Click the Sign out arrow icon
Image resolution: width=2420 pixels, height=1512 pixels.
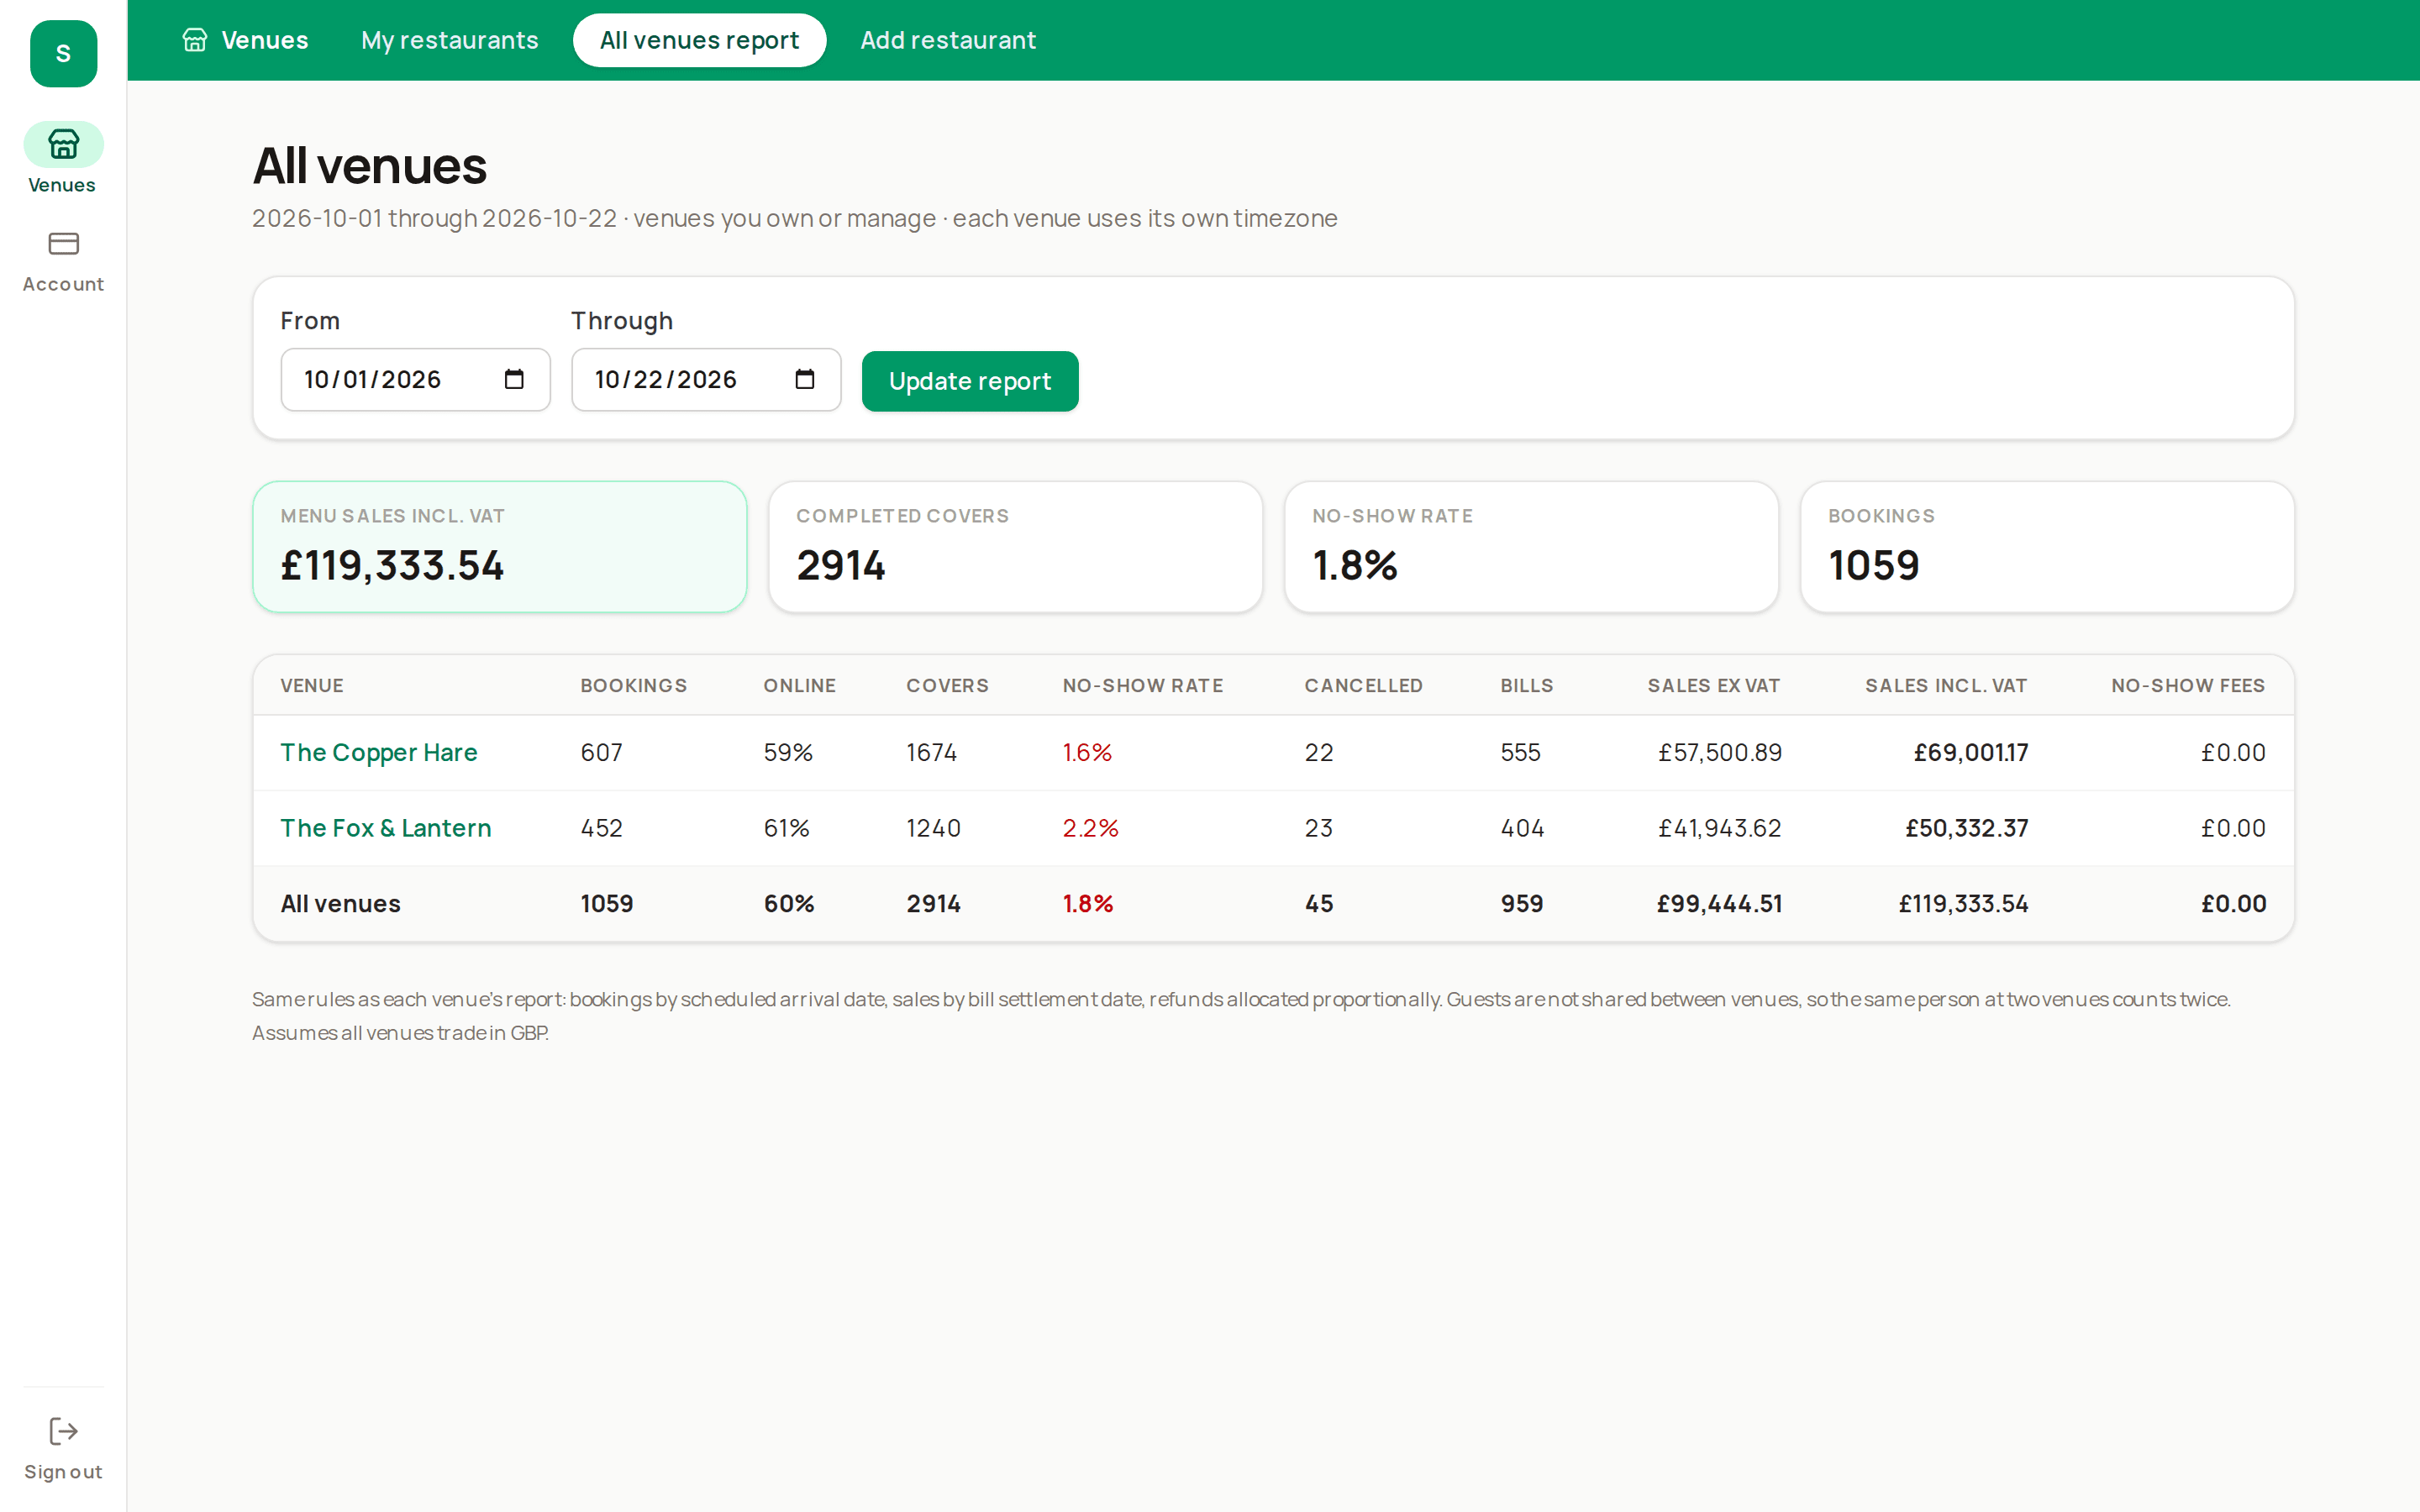coord(63,1431)
